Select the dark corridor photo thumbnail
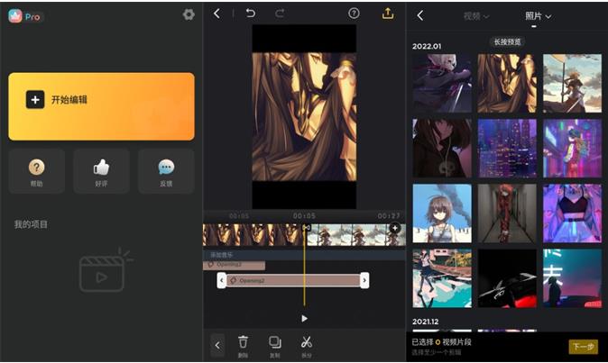The image size is (608, 363). click(507, 213)
